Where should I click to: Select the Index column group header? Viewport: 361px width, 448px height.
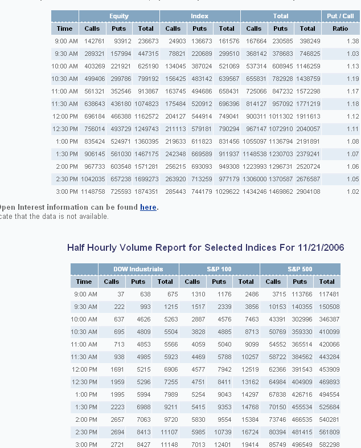(200, 16)
